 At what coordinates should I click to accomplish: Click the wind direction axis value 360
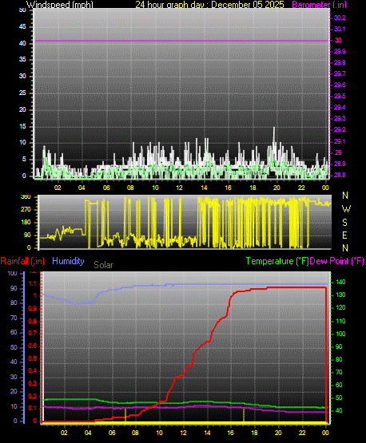click(26, 197)
